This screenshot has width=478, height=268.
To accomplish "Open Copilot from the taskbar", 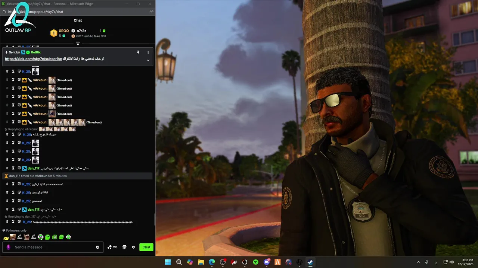I will coord(190,262).
